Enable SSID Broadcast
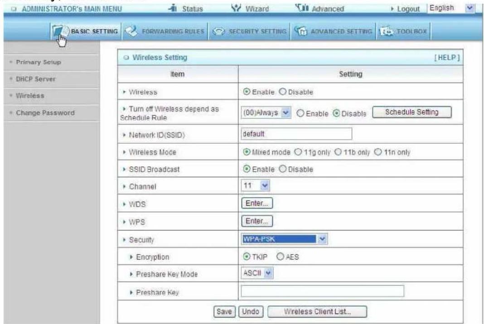 click(247, 169)
